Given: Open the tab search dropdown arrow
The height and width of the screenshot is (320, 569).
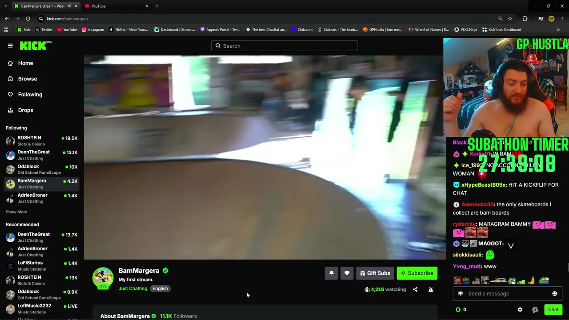Looking at the screenshot, I should (x=6, y=6).
